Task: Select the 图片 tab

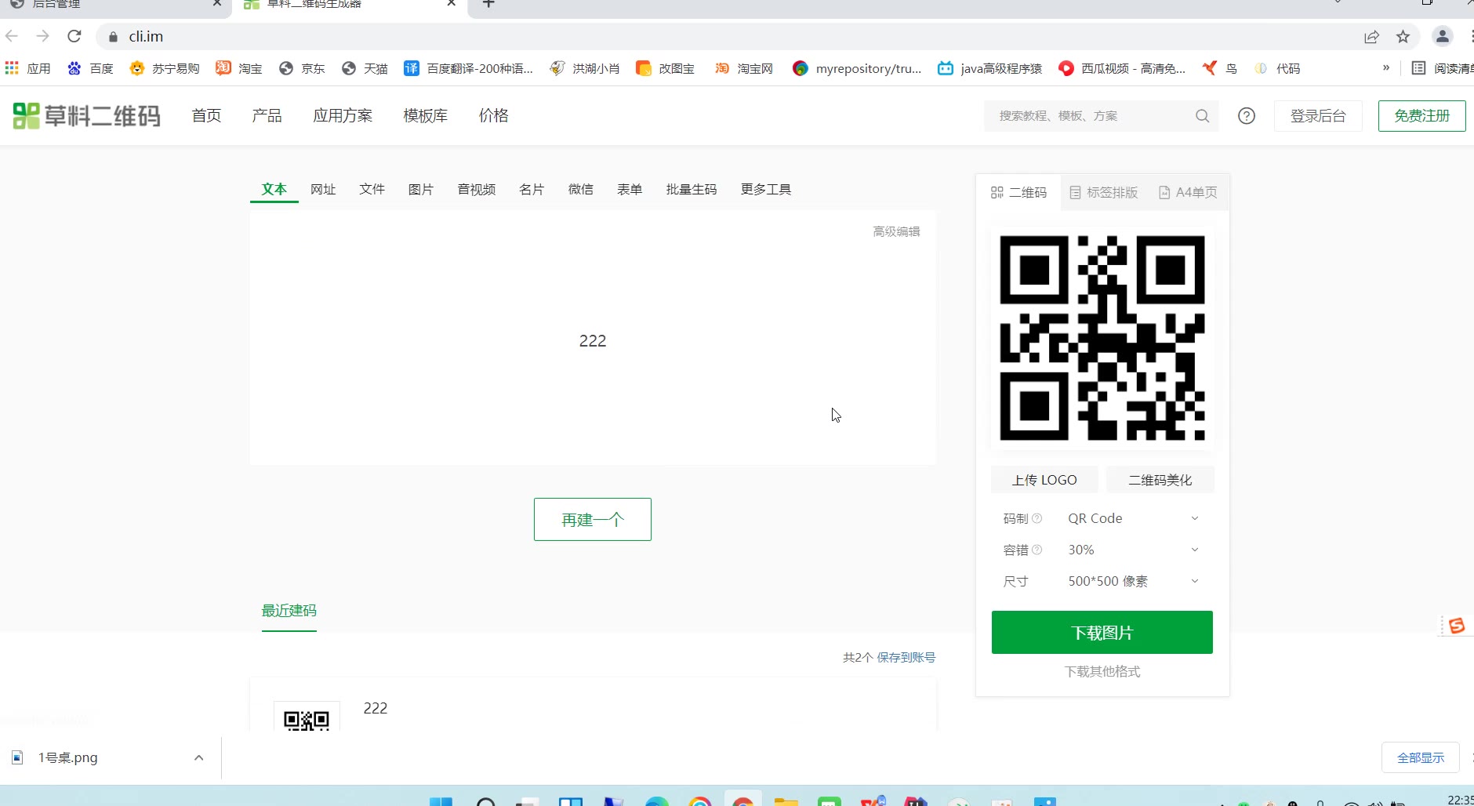Action: click(x=421, y=189)
